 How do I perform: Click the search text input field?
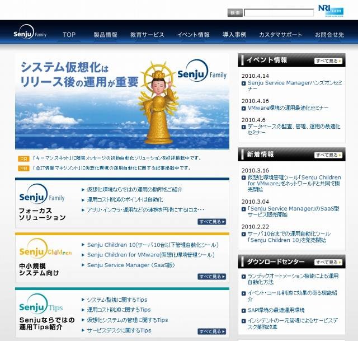(279, 12)
